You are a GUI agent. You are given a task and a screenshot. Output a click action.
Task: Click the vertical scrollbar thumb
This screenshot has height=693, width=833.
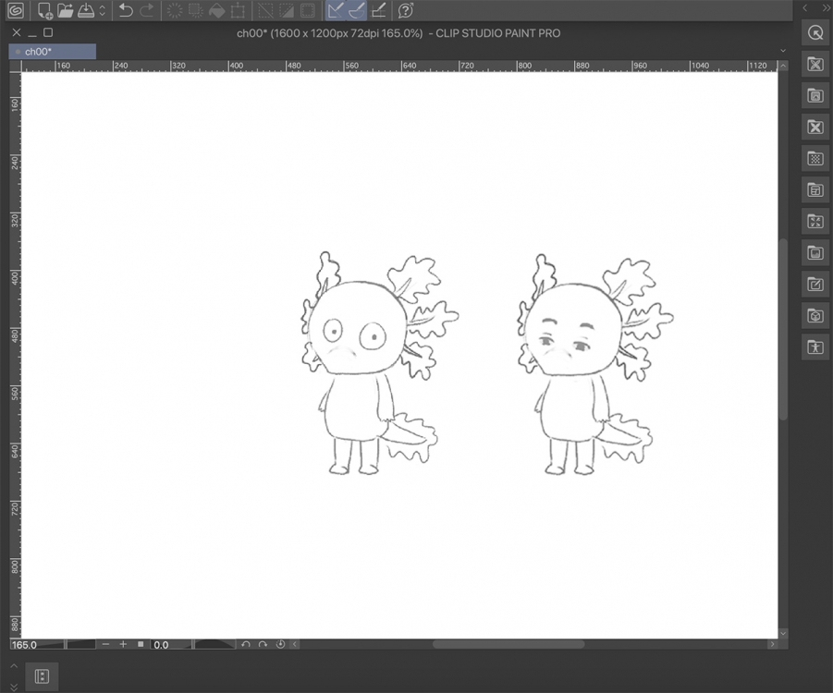782,329
